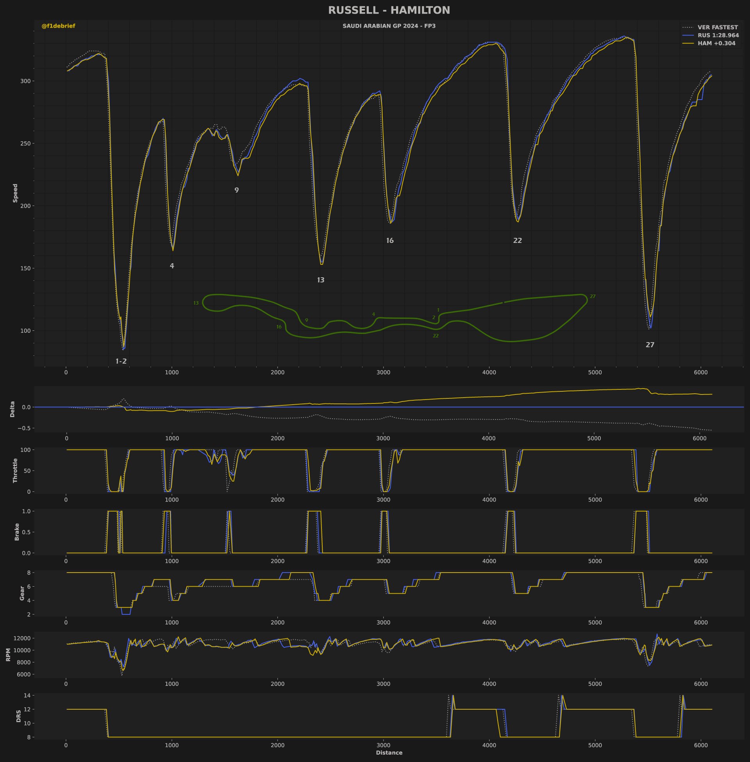Click the Speed axis label
750x762 pixels.
pyautogui.click(x=15, y=193)
